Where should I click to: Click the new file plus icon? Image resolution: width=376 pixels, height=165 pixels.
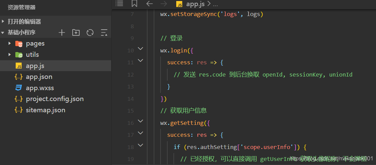pos(62,32)
